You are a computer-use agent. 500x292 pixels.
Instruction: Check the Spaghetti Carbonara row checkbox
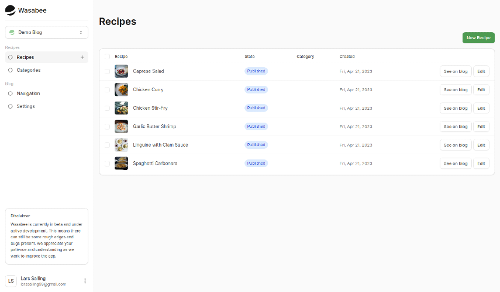coord(107,164)
